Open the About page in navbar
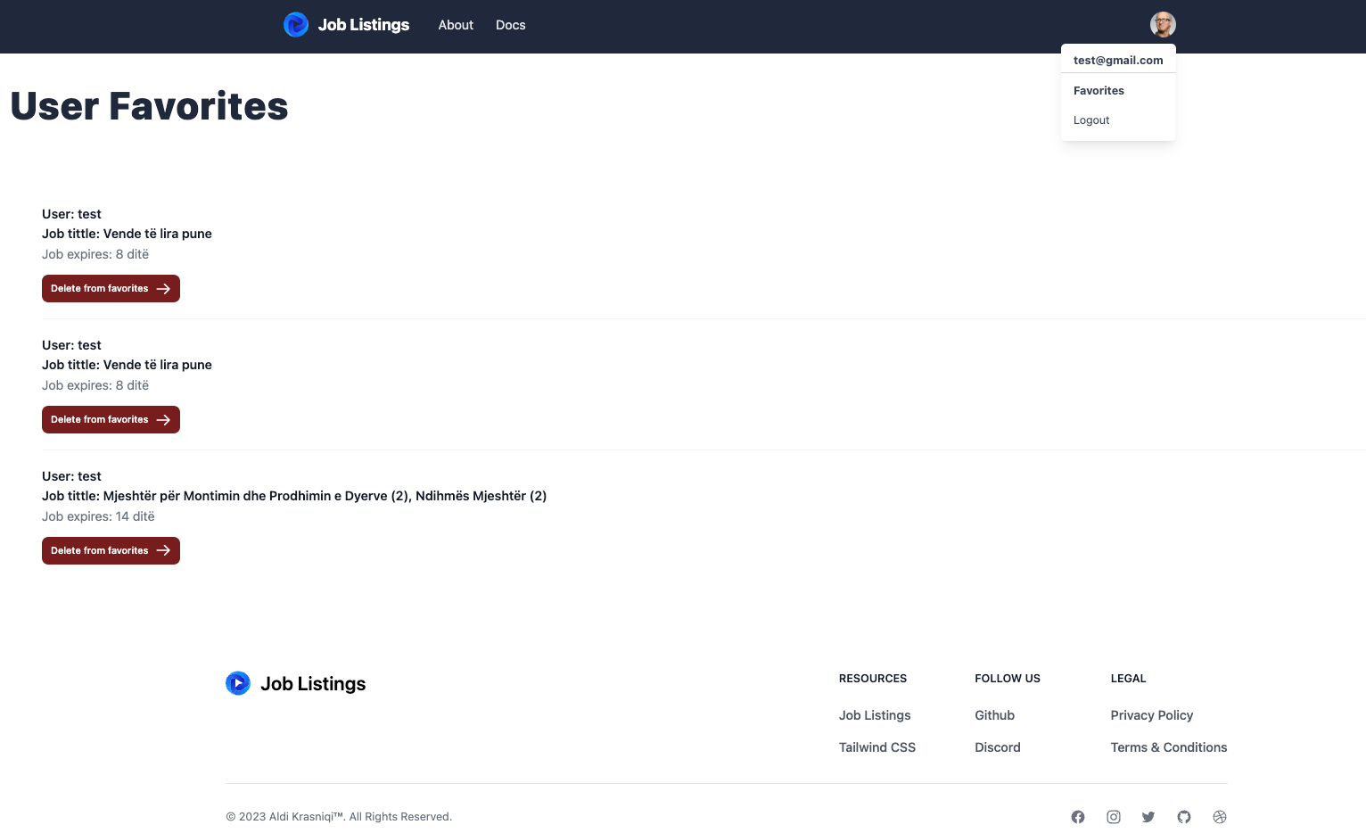Image resolution: width=1366 pixels, height=833 pixels. [x=456, y=25]
